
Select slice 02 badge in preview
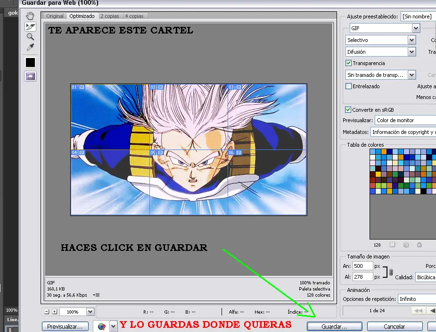click(x=157, y=87)
